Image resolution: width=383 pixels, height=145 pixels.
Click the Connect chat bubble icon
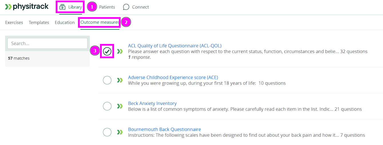click(x=126, y=7)
